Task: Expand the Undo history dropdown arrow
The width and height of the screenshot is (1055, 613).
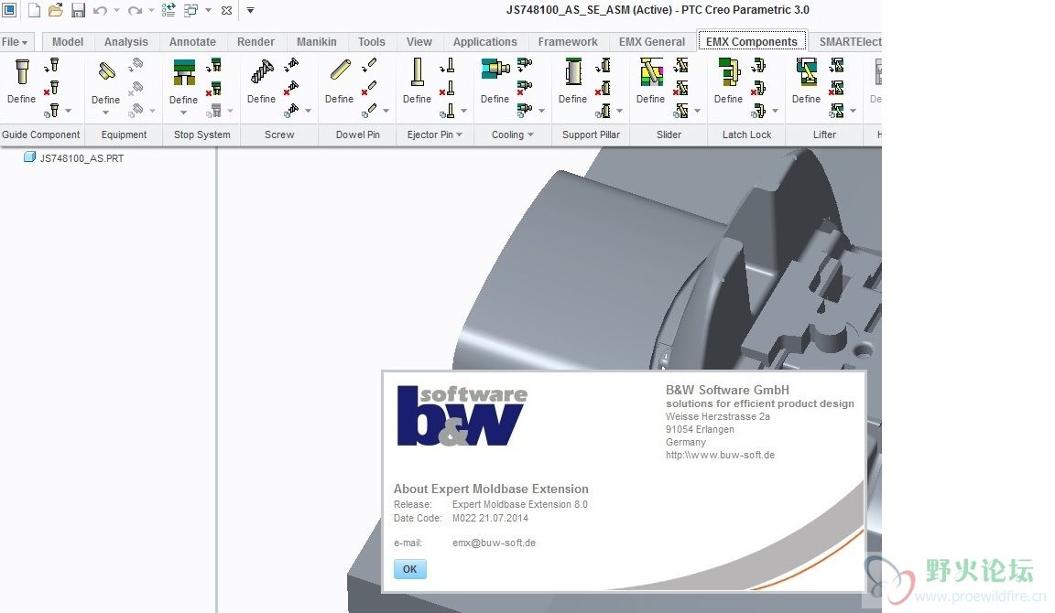Action: [116, 10]
